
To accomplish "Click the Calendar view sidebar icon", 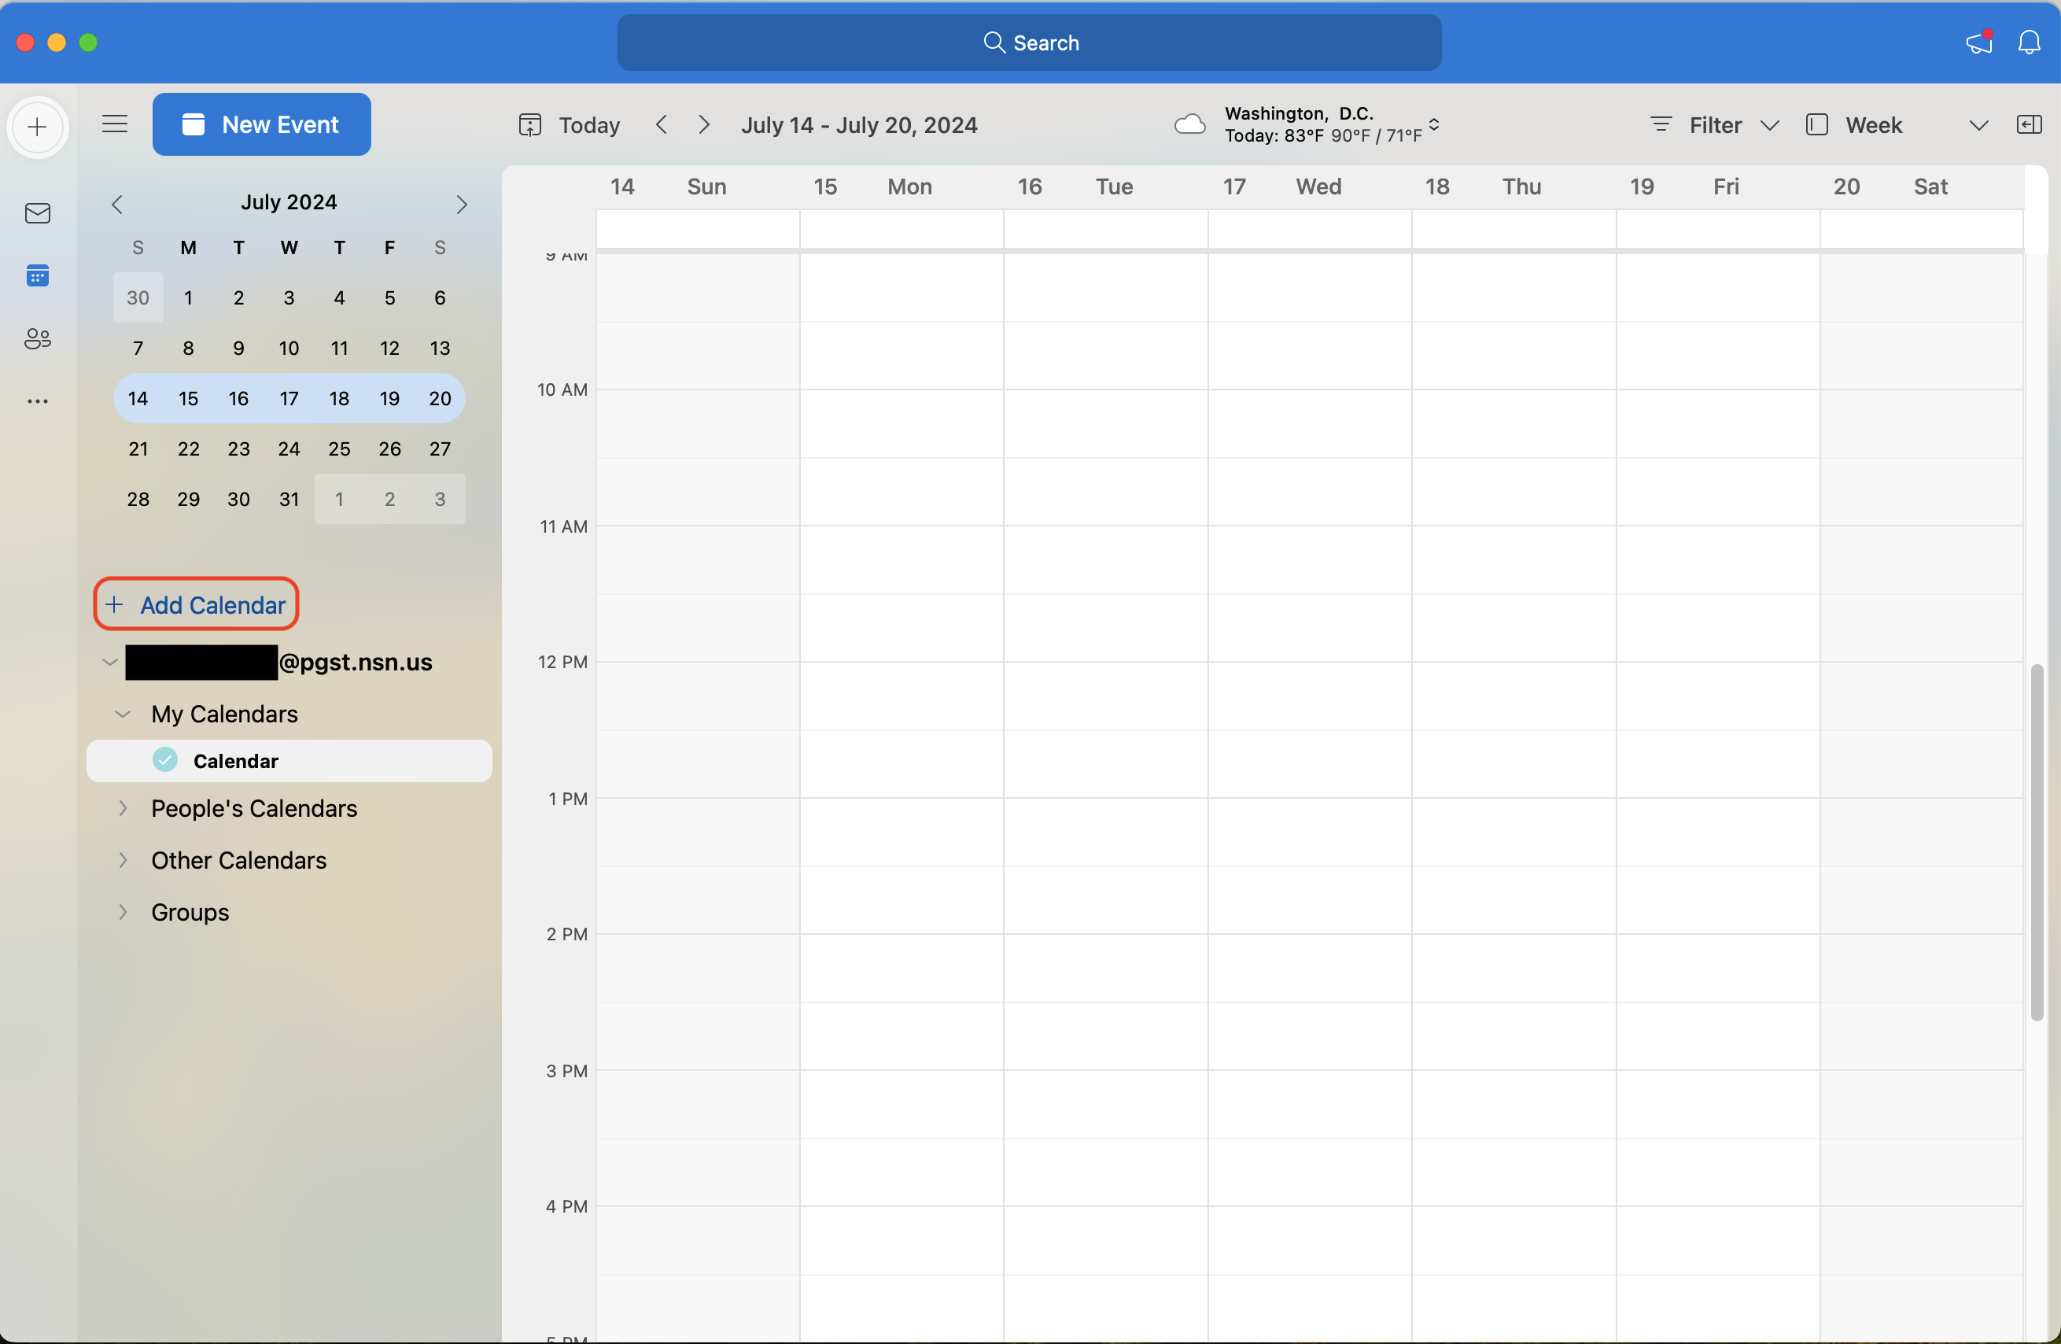I will point(37,276).
